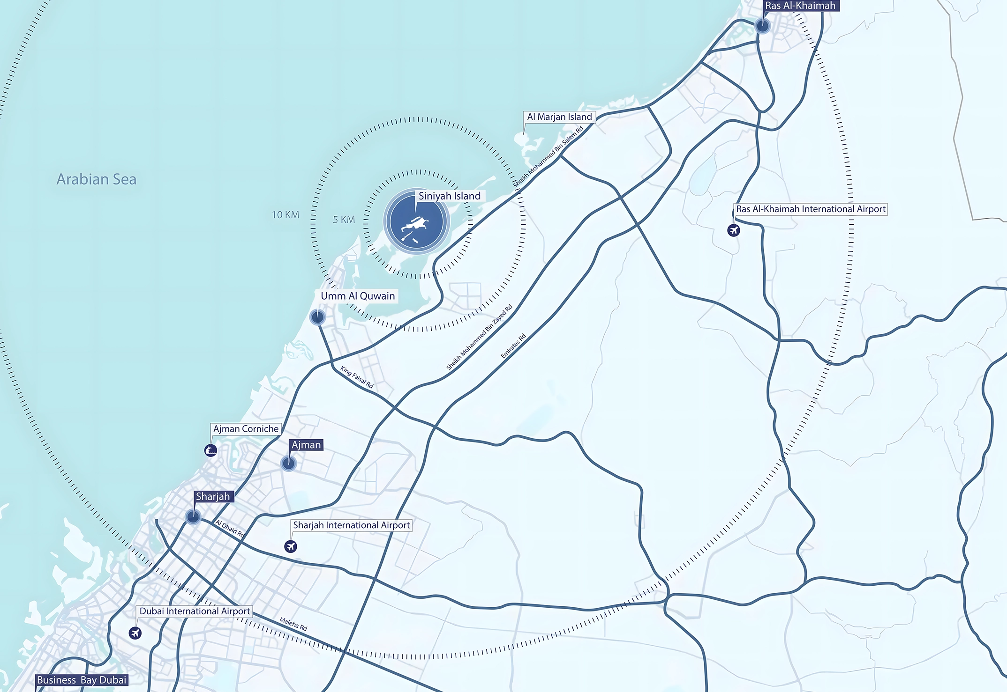Click the Siniyah Island circular marker icon
The image size is (1007, 692).
[x=416, y=222]
